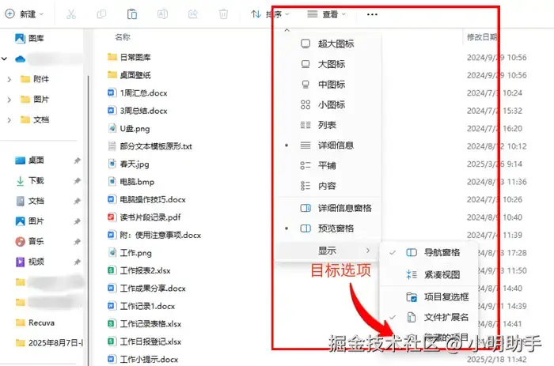
Task: Sort by the 名称 column header
Action: (123, 36)
